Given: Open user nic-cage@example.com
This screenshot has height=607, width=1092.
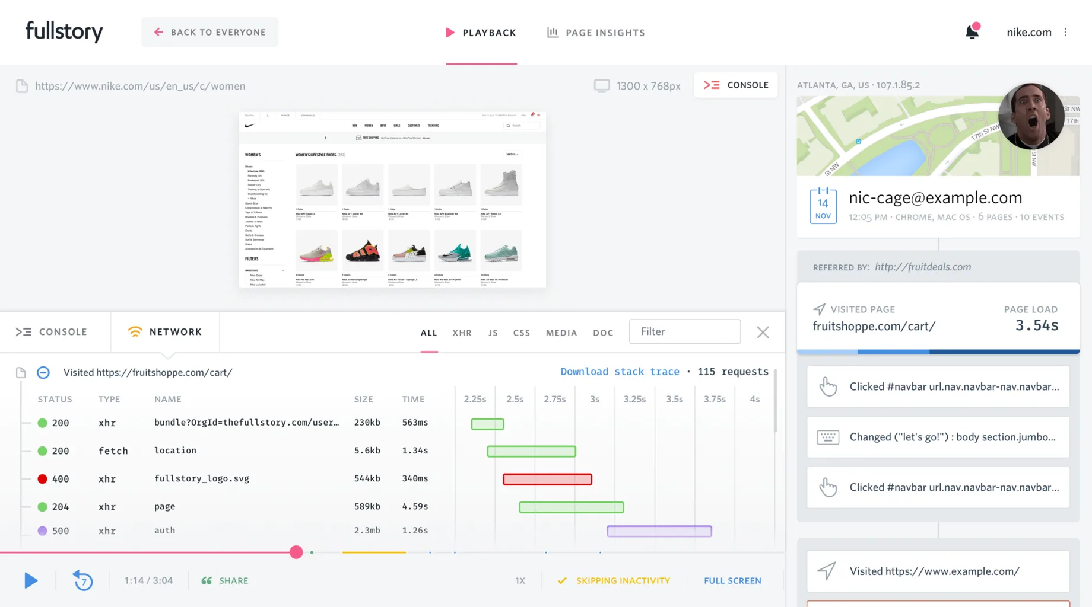Looking at the screenshot, I should pos(935,197).
